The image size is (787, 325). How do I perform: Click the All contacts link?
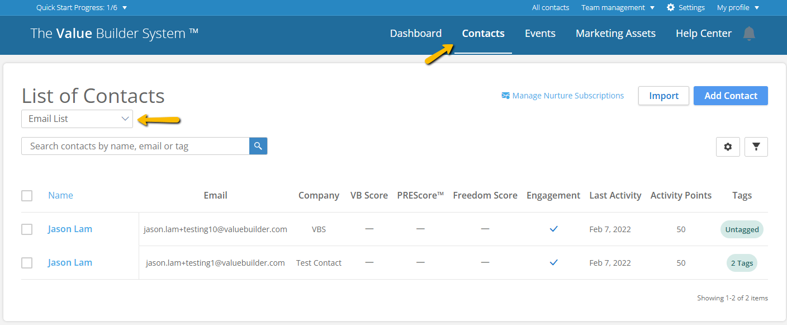tap(551, 7)
